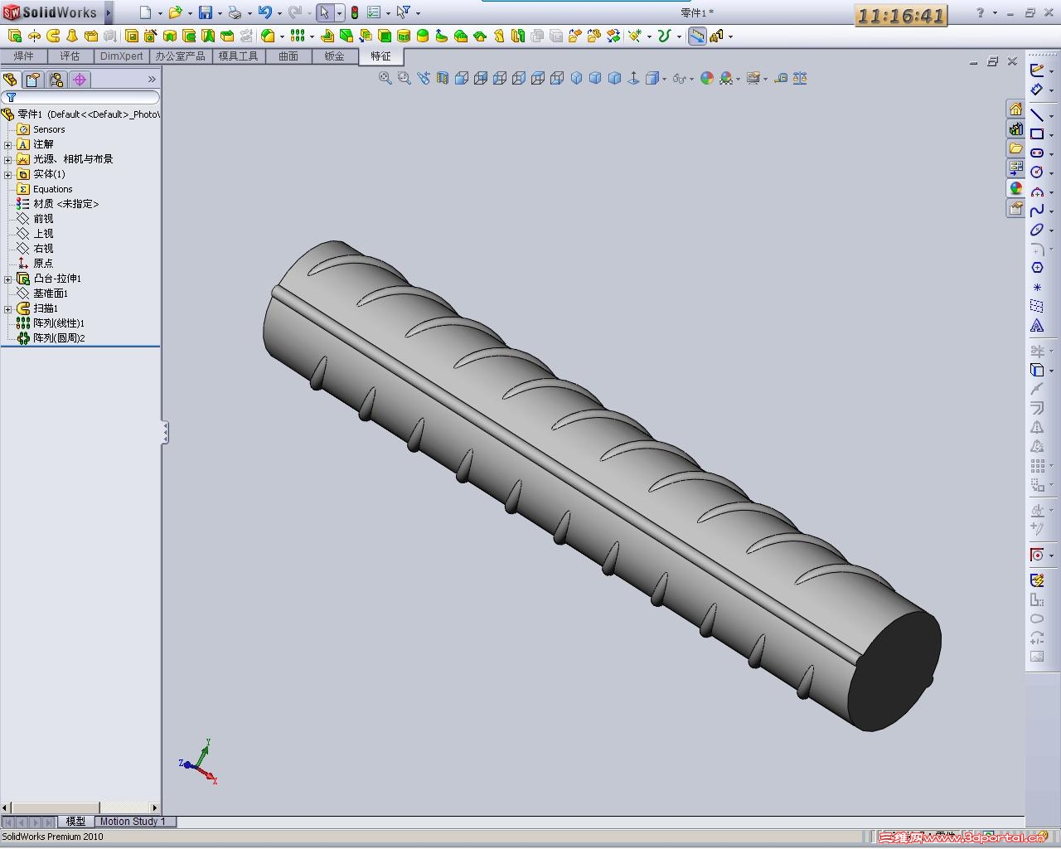
Task: Click the Save icon in the top toolbar
Action: [x=206, y=12]
